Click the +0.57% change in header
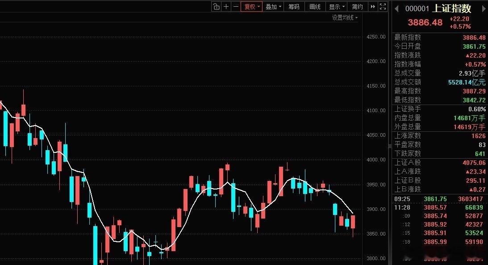 (460, 27)
